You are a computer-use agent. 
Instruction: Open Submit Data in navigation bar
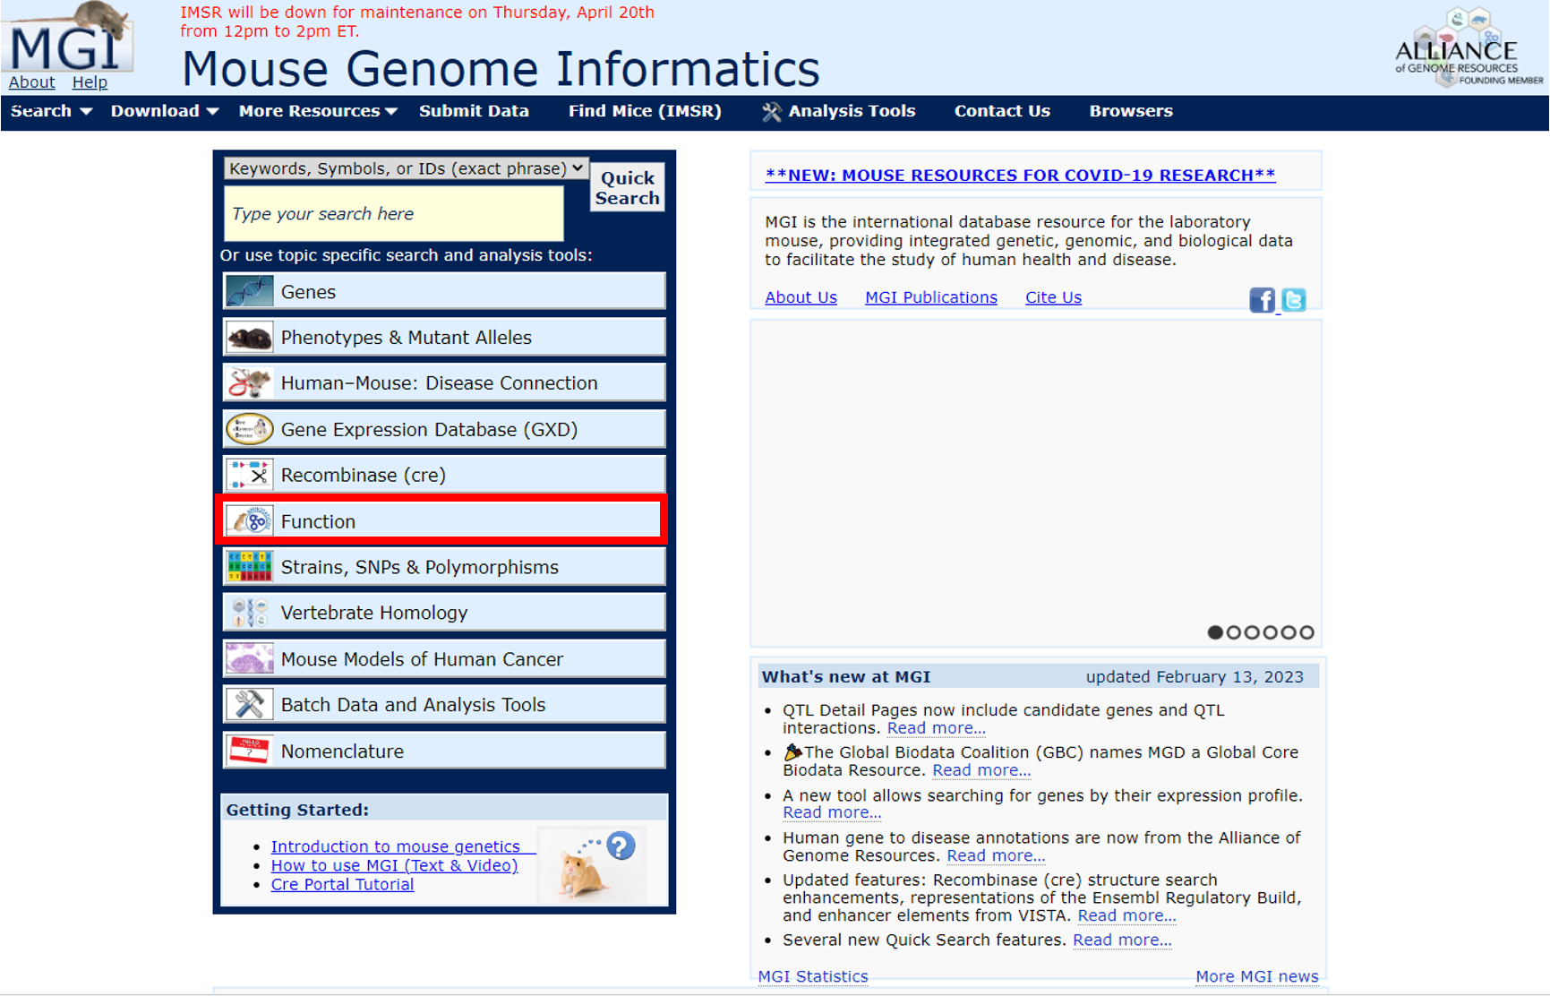coord(474,111)
